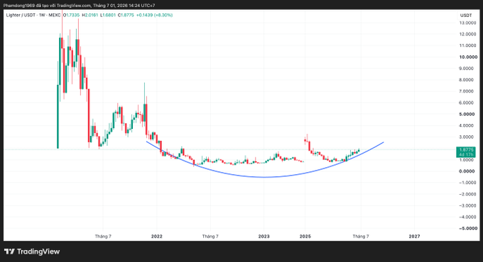483x262 pixels.
Task: Click the 2027 time axis label
Action: click(x=414, y=237)
